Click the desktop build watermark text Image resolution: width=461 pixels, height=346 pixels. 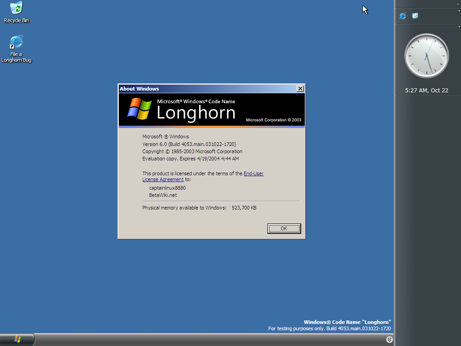pos(330,325)
